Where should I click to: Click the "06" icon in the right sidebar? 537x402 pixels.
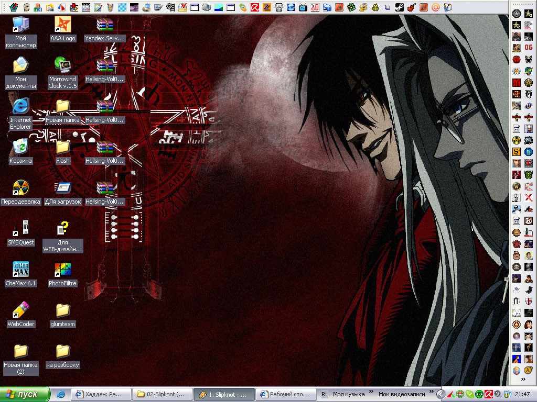[x=529, y=47]
